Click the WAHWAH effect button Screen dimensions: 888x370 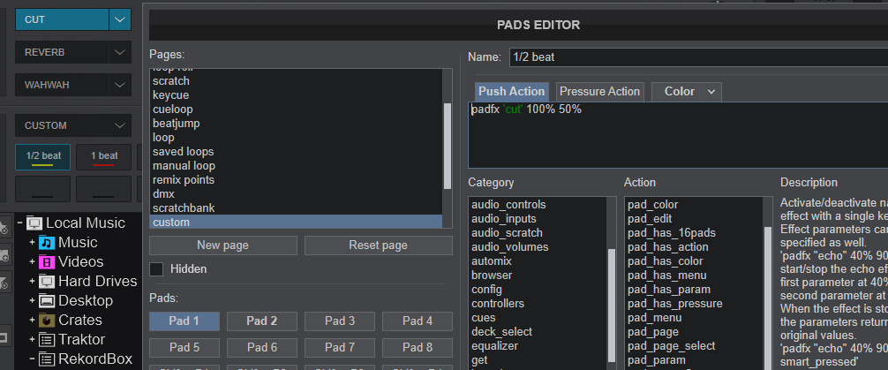pos(62,85)
